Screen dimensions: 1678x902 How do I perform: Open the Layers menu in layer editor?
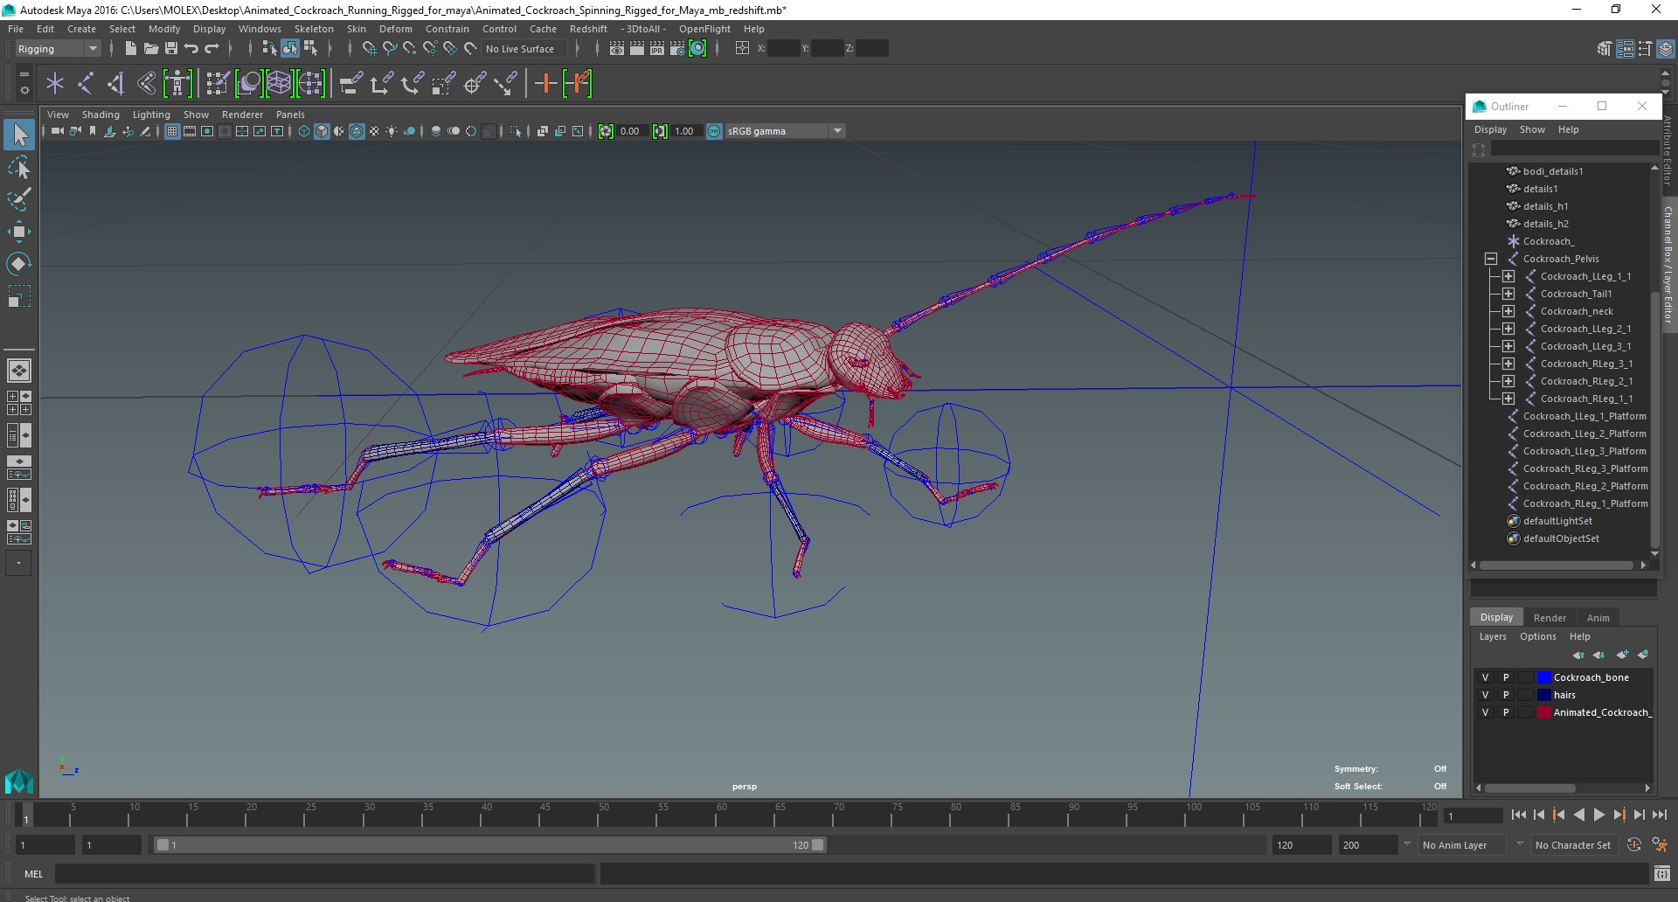(1493, 636)
